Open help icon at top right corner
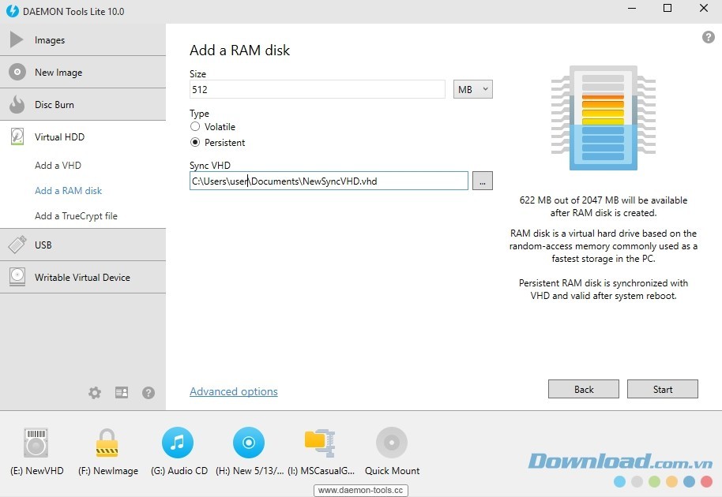The width and height of the screenshot is (722, 497). (x=708, y=38)
